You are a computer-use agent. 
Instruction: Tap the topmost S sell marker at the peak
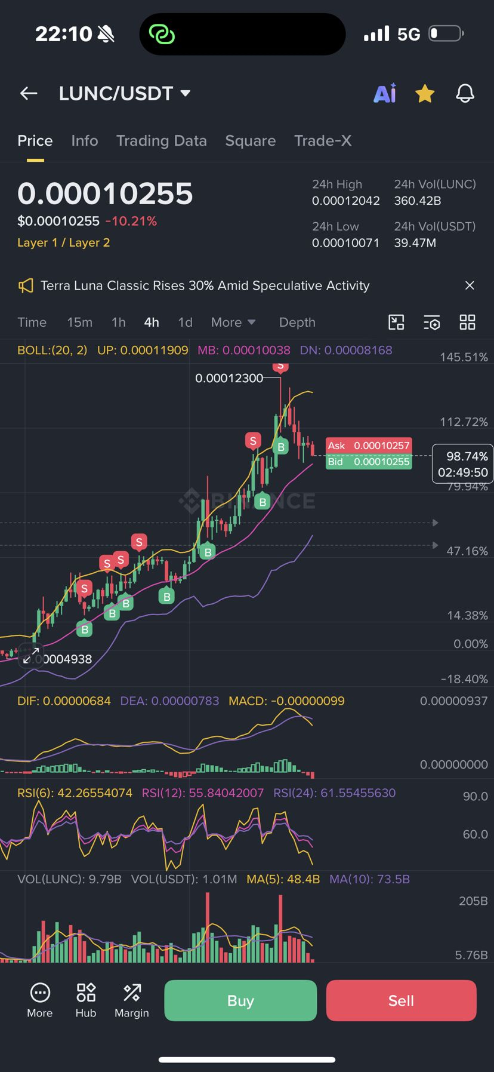coord(280,366)
